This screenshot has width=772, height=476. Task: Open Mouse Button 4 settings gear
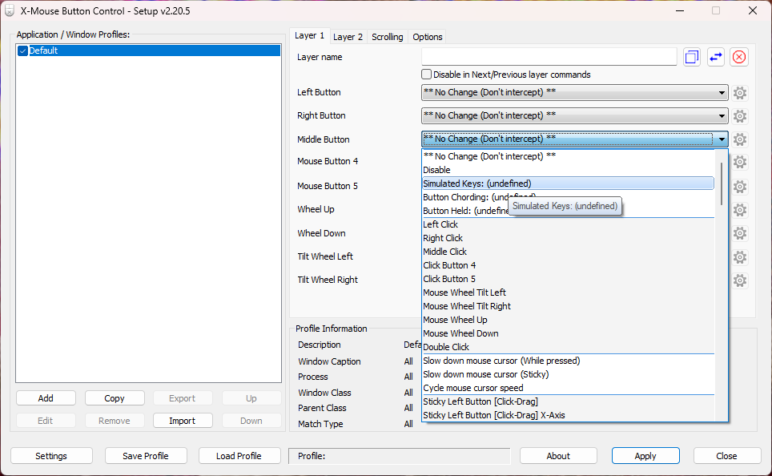pos(739,162)
